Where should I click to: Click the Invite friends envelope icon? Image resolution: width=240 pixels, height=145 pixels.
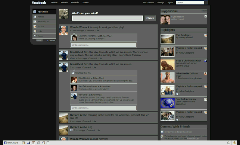tap(162, 132)
